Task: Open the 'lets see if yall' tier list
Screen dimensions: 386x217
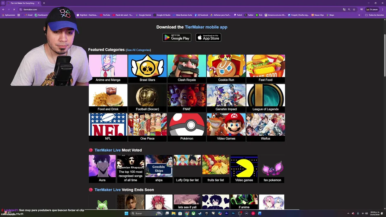Action: (x=187, y=202)
